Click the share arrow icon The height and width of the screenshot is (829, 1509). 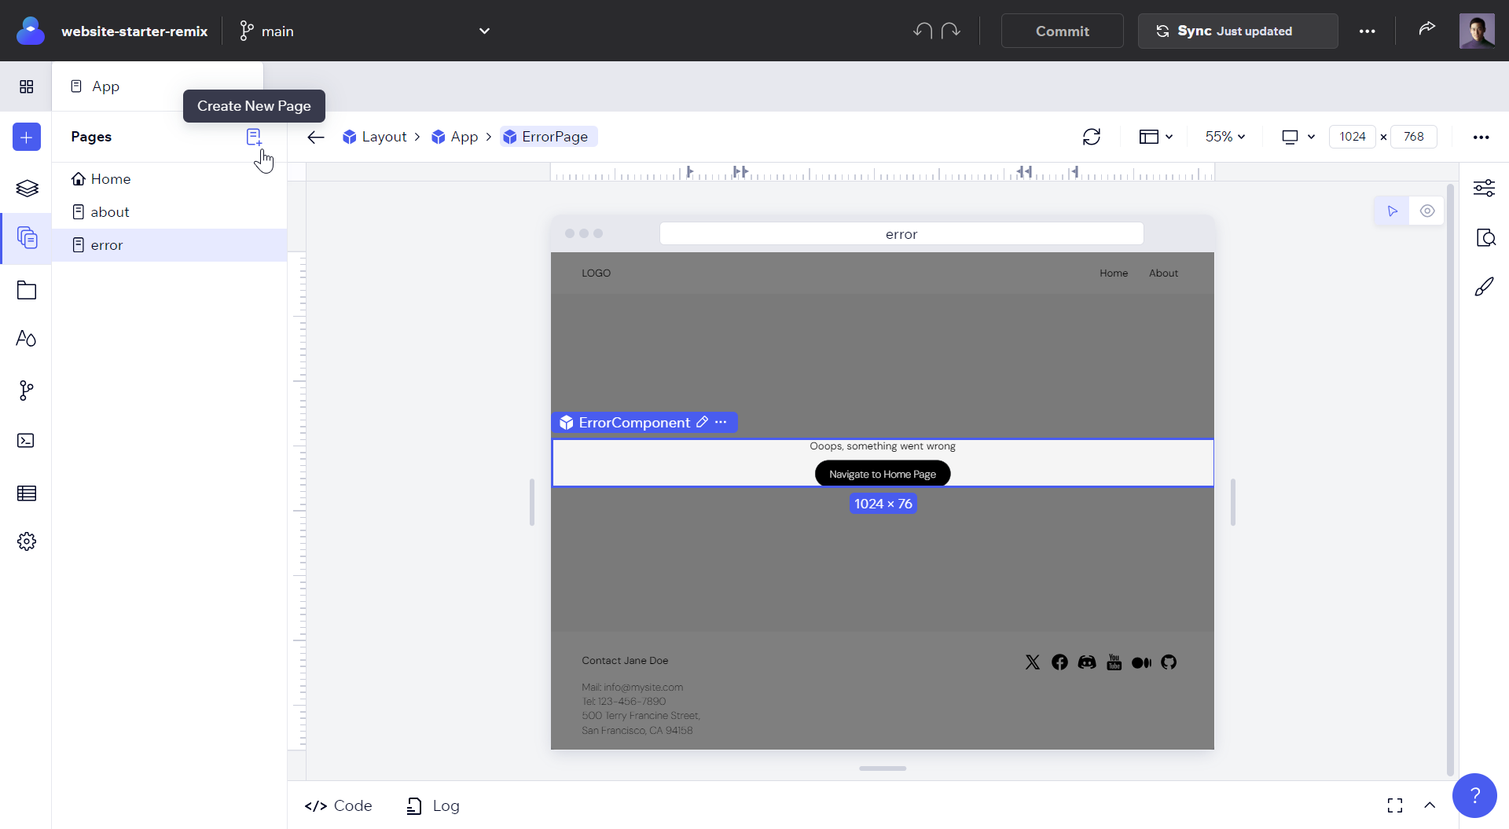pos(1427,28)
